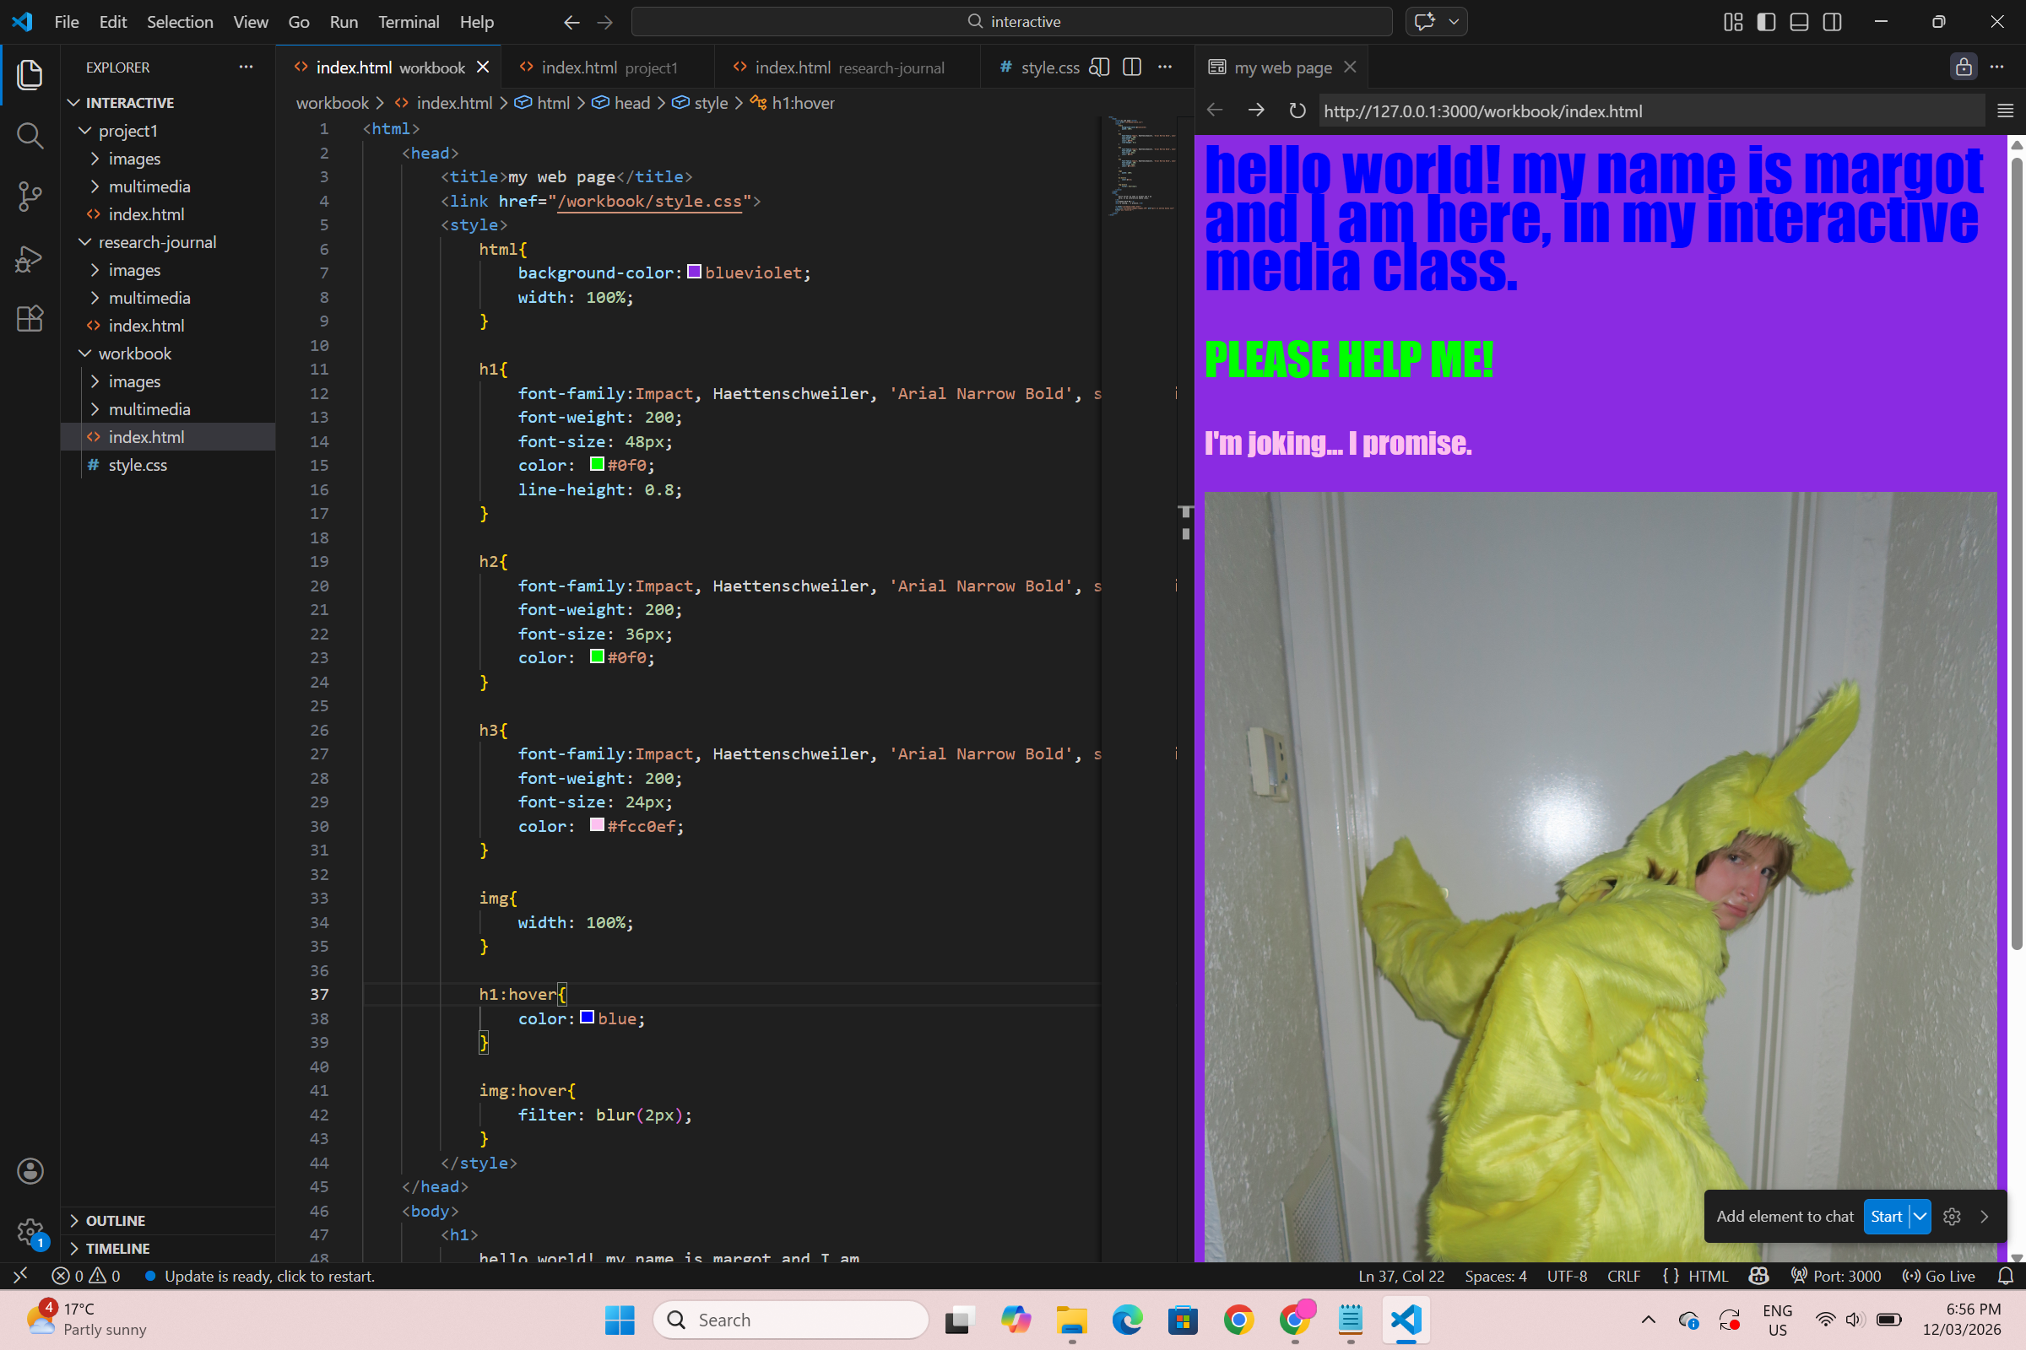This screenshot has width=2026, height=1350.
Task: Open the Extensions view
Action: (x=30, y=320)
